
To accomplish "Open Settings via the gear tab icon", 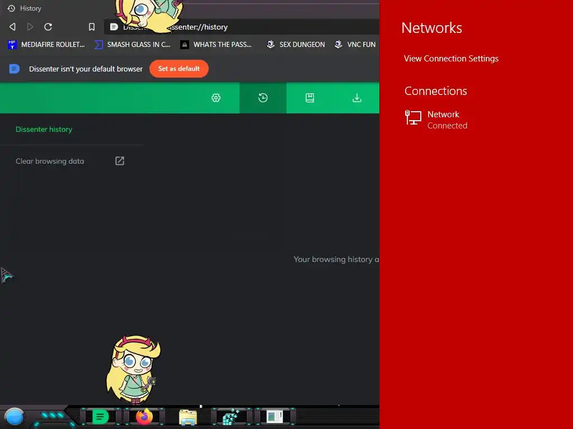I will click(216, 98).
